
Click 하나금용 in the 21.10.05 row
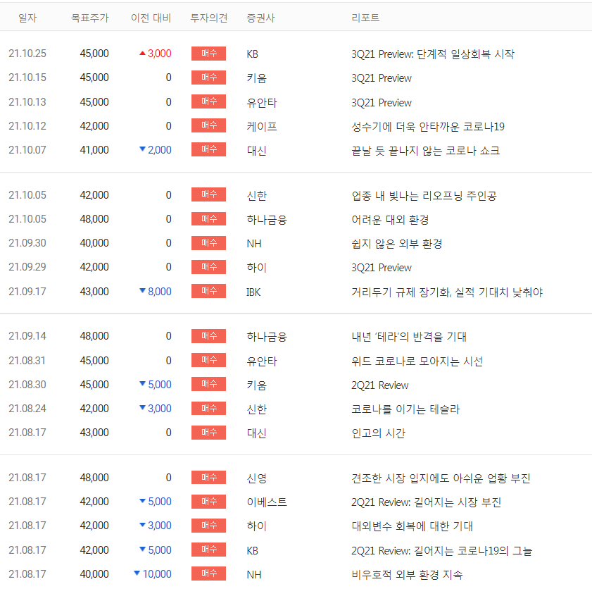(x=267, y=220)
